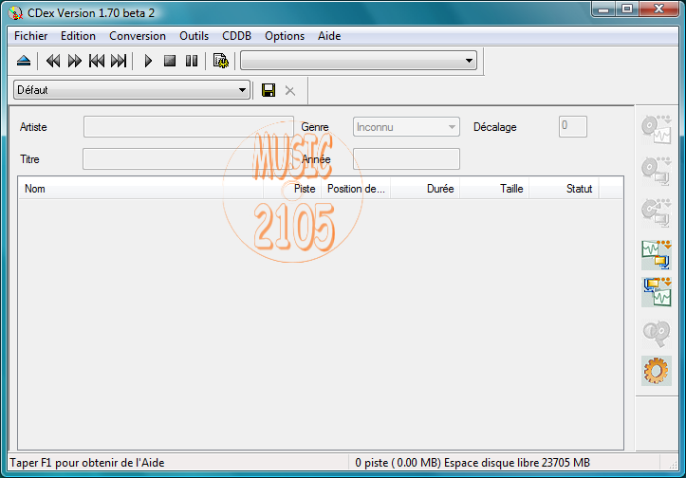Screen dimensions: 686x478
Task: Click the remote CDDB query icon
Action: tap(657, 333)
